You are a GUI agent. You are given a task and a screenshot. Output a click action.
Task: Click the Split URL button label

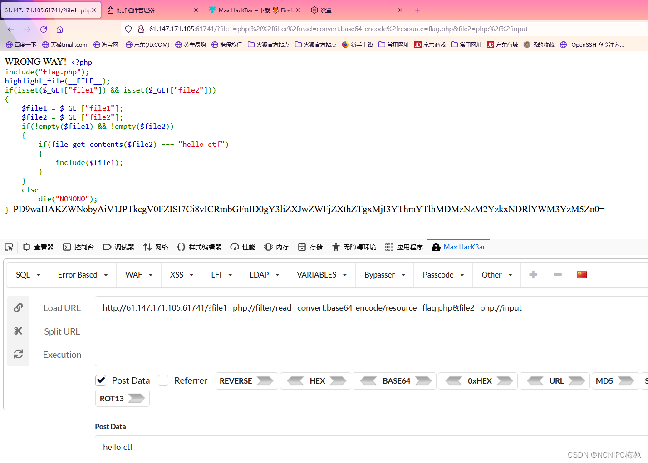point(62,331)
